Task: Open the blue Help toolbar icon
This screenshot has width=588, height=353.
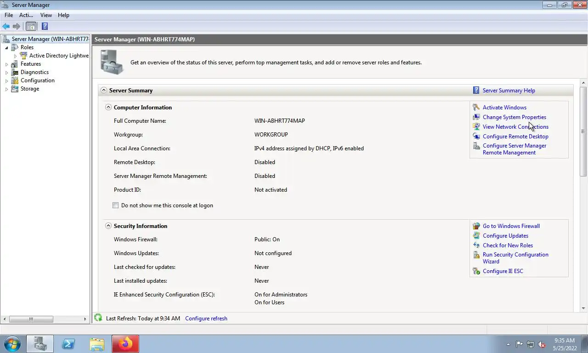Action: pos(45,26)
